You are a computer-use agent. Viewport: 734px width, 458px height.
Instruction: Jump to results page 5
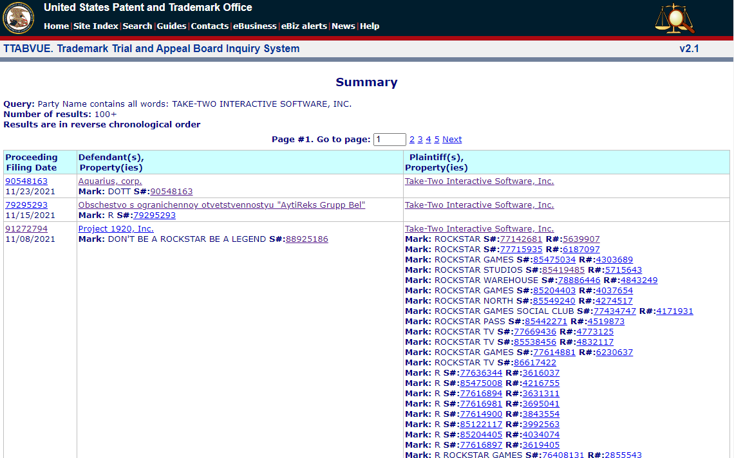(x=437, y=140)
